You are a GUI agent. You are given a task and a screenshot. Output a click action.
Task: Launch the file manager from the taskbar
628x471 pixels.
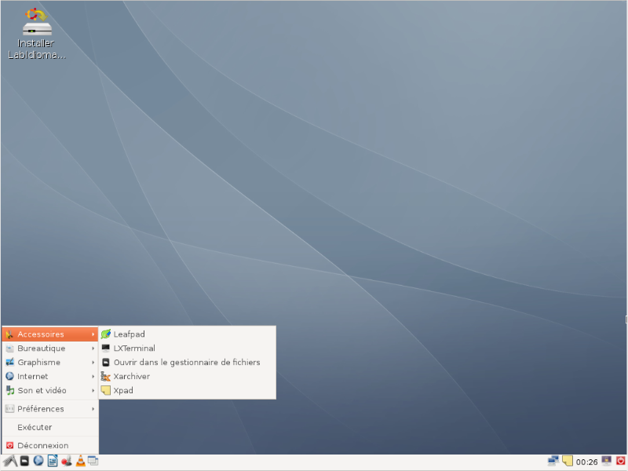[24, 462]
